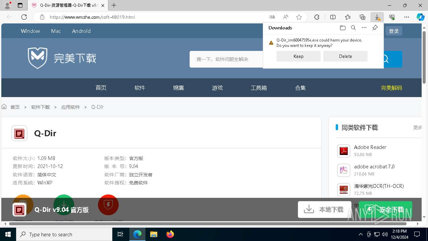Open Browser essentials icon

point(392,17)
